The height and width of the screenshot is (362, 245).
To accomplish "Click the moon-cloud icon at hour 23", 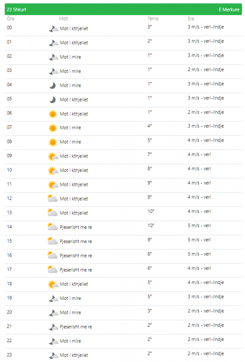I will [x=53, y=356].
